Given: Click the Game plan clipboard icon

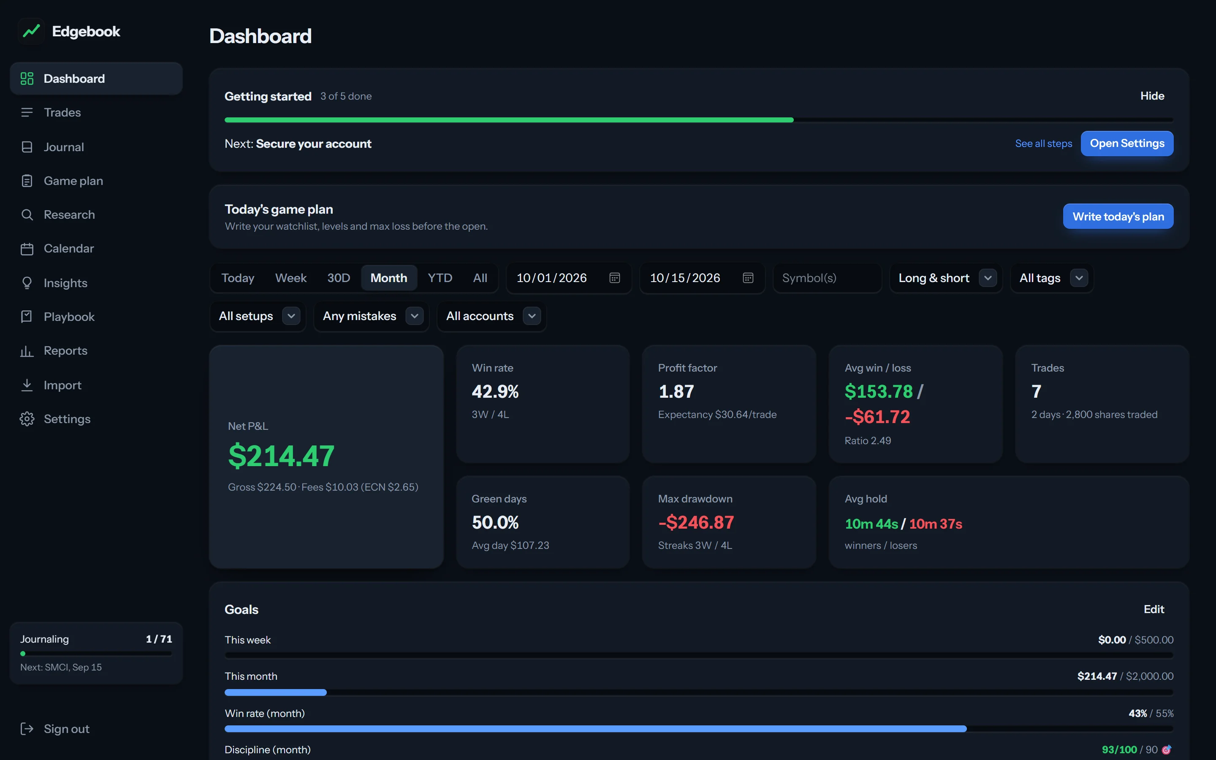Looking at the screenshot, I should (27, 180).
